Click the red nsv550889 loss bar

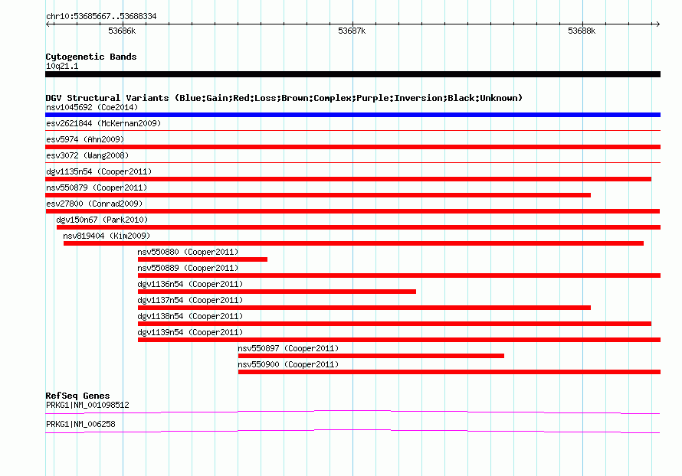(399, 275)
